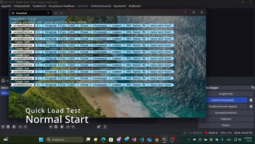This screenshot has width=255, height=144.
Task: Open Στοιχιζόμενα παράθυρα menu
Action: (61, 6)
